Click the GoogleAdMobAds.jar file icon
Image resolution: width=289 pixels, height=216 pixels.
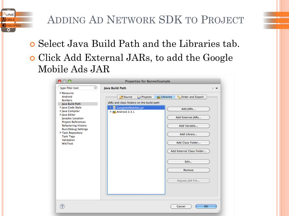(114, 108)
